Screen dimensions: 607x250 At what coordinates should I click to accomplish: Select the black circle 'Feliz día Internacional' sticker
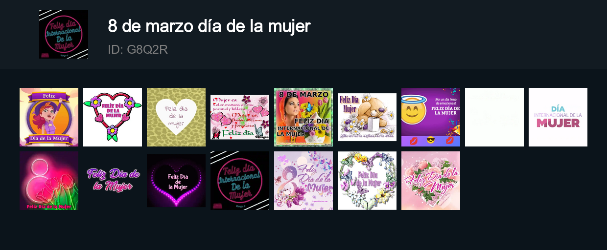click(240, 181)
